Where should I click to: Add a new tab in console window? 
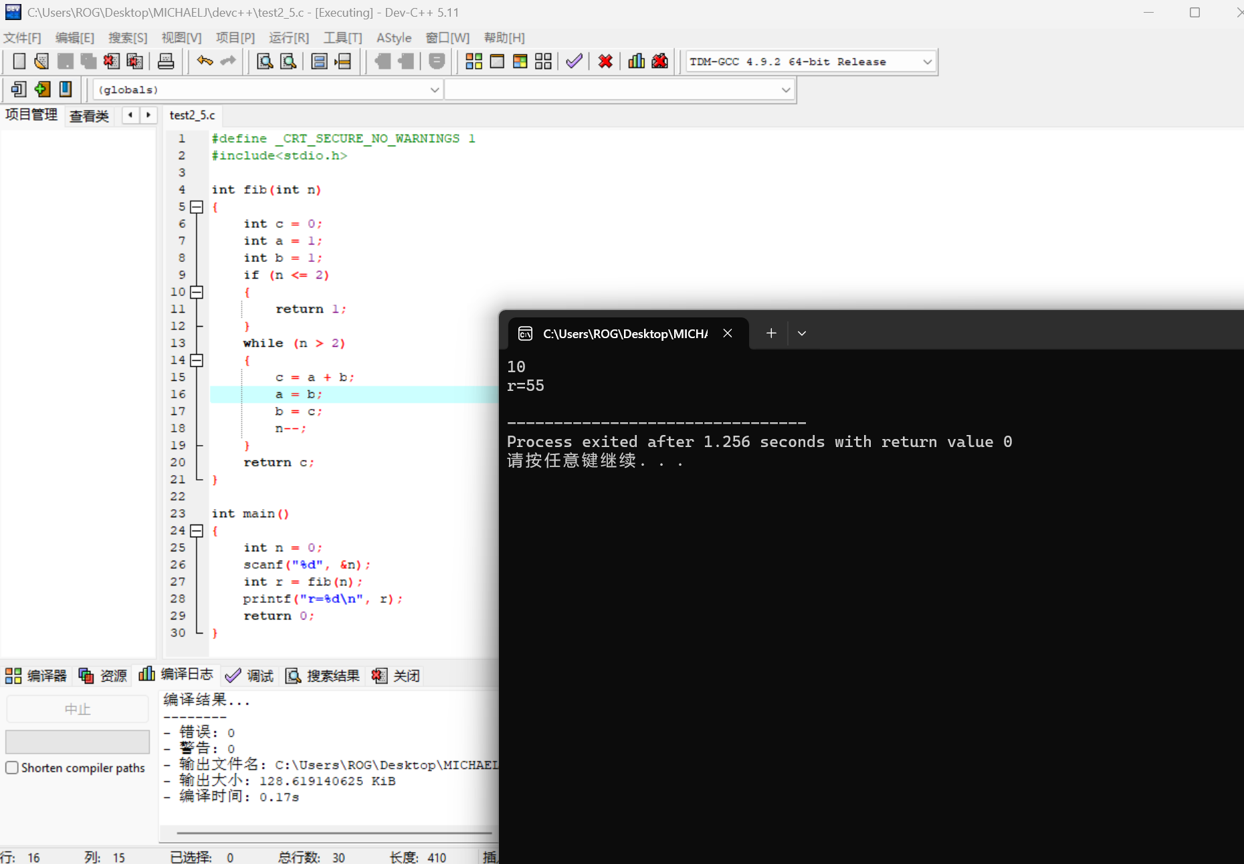(771, 333)
